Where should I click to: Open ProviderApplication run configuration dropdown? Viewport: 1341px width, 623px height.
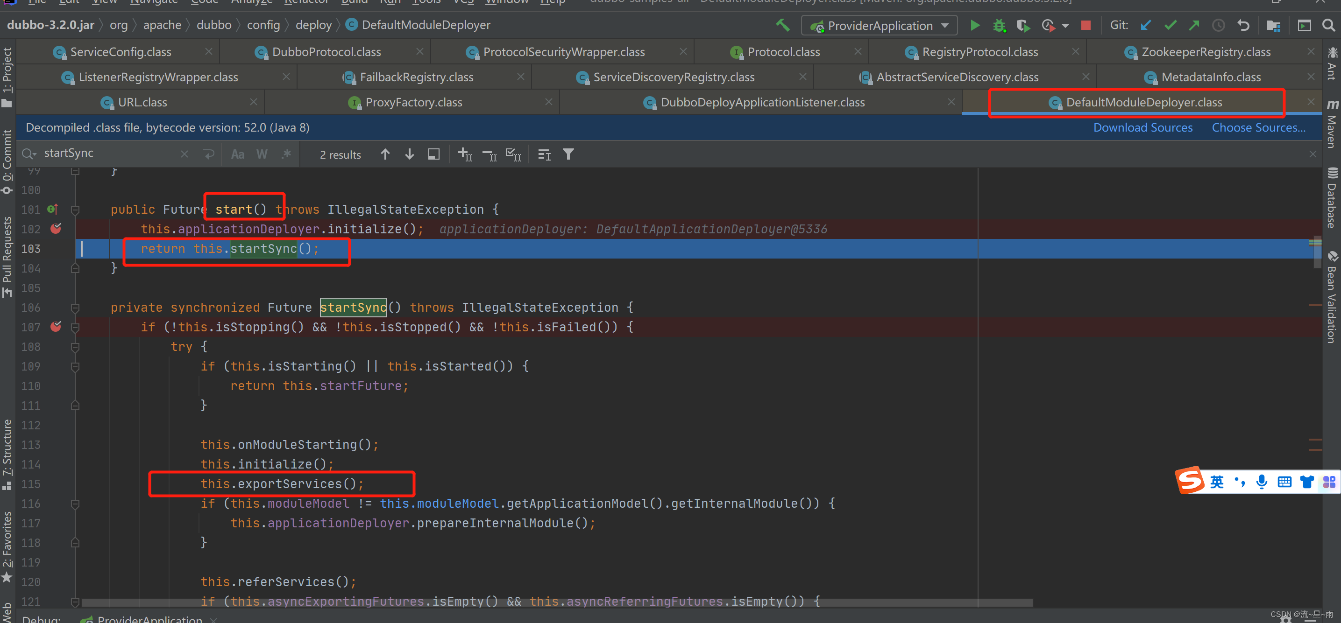pos(879,26)
